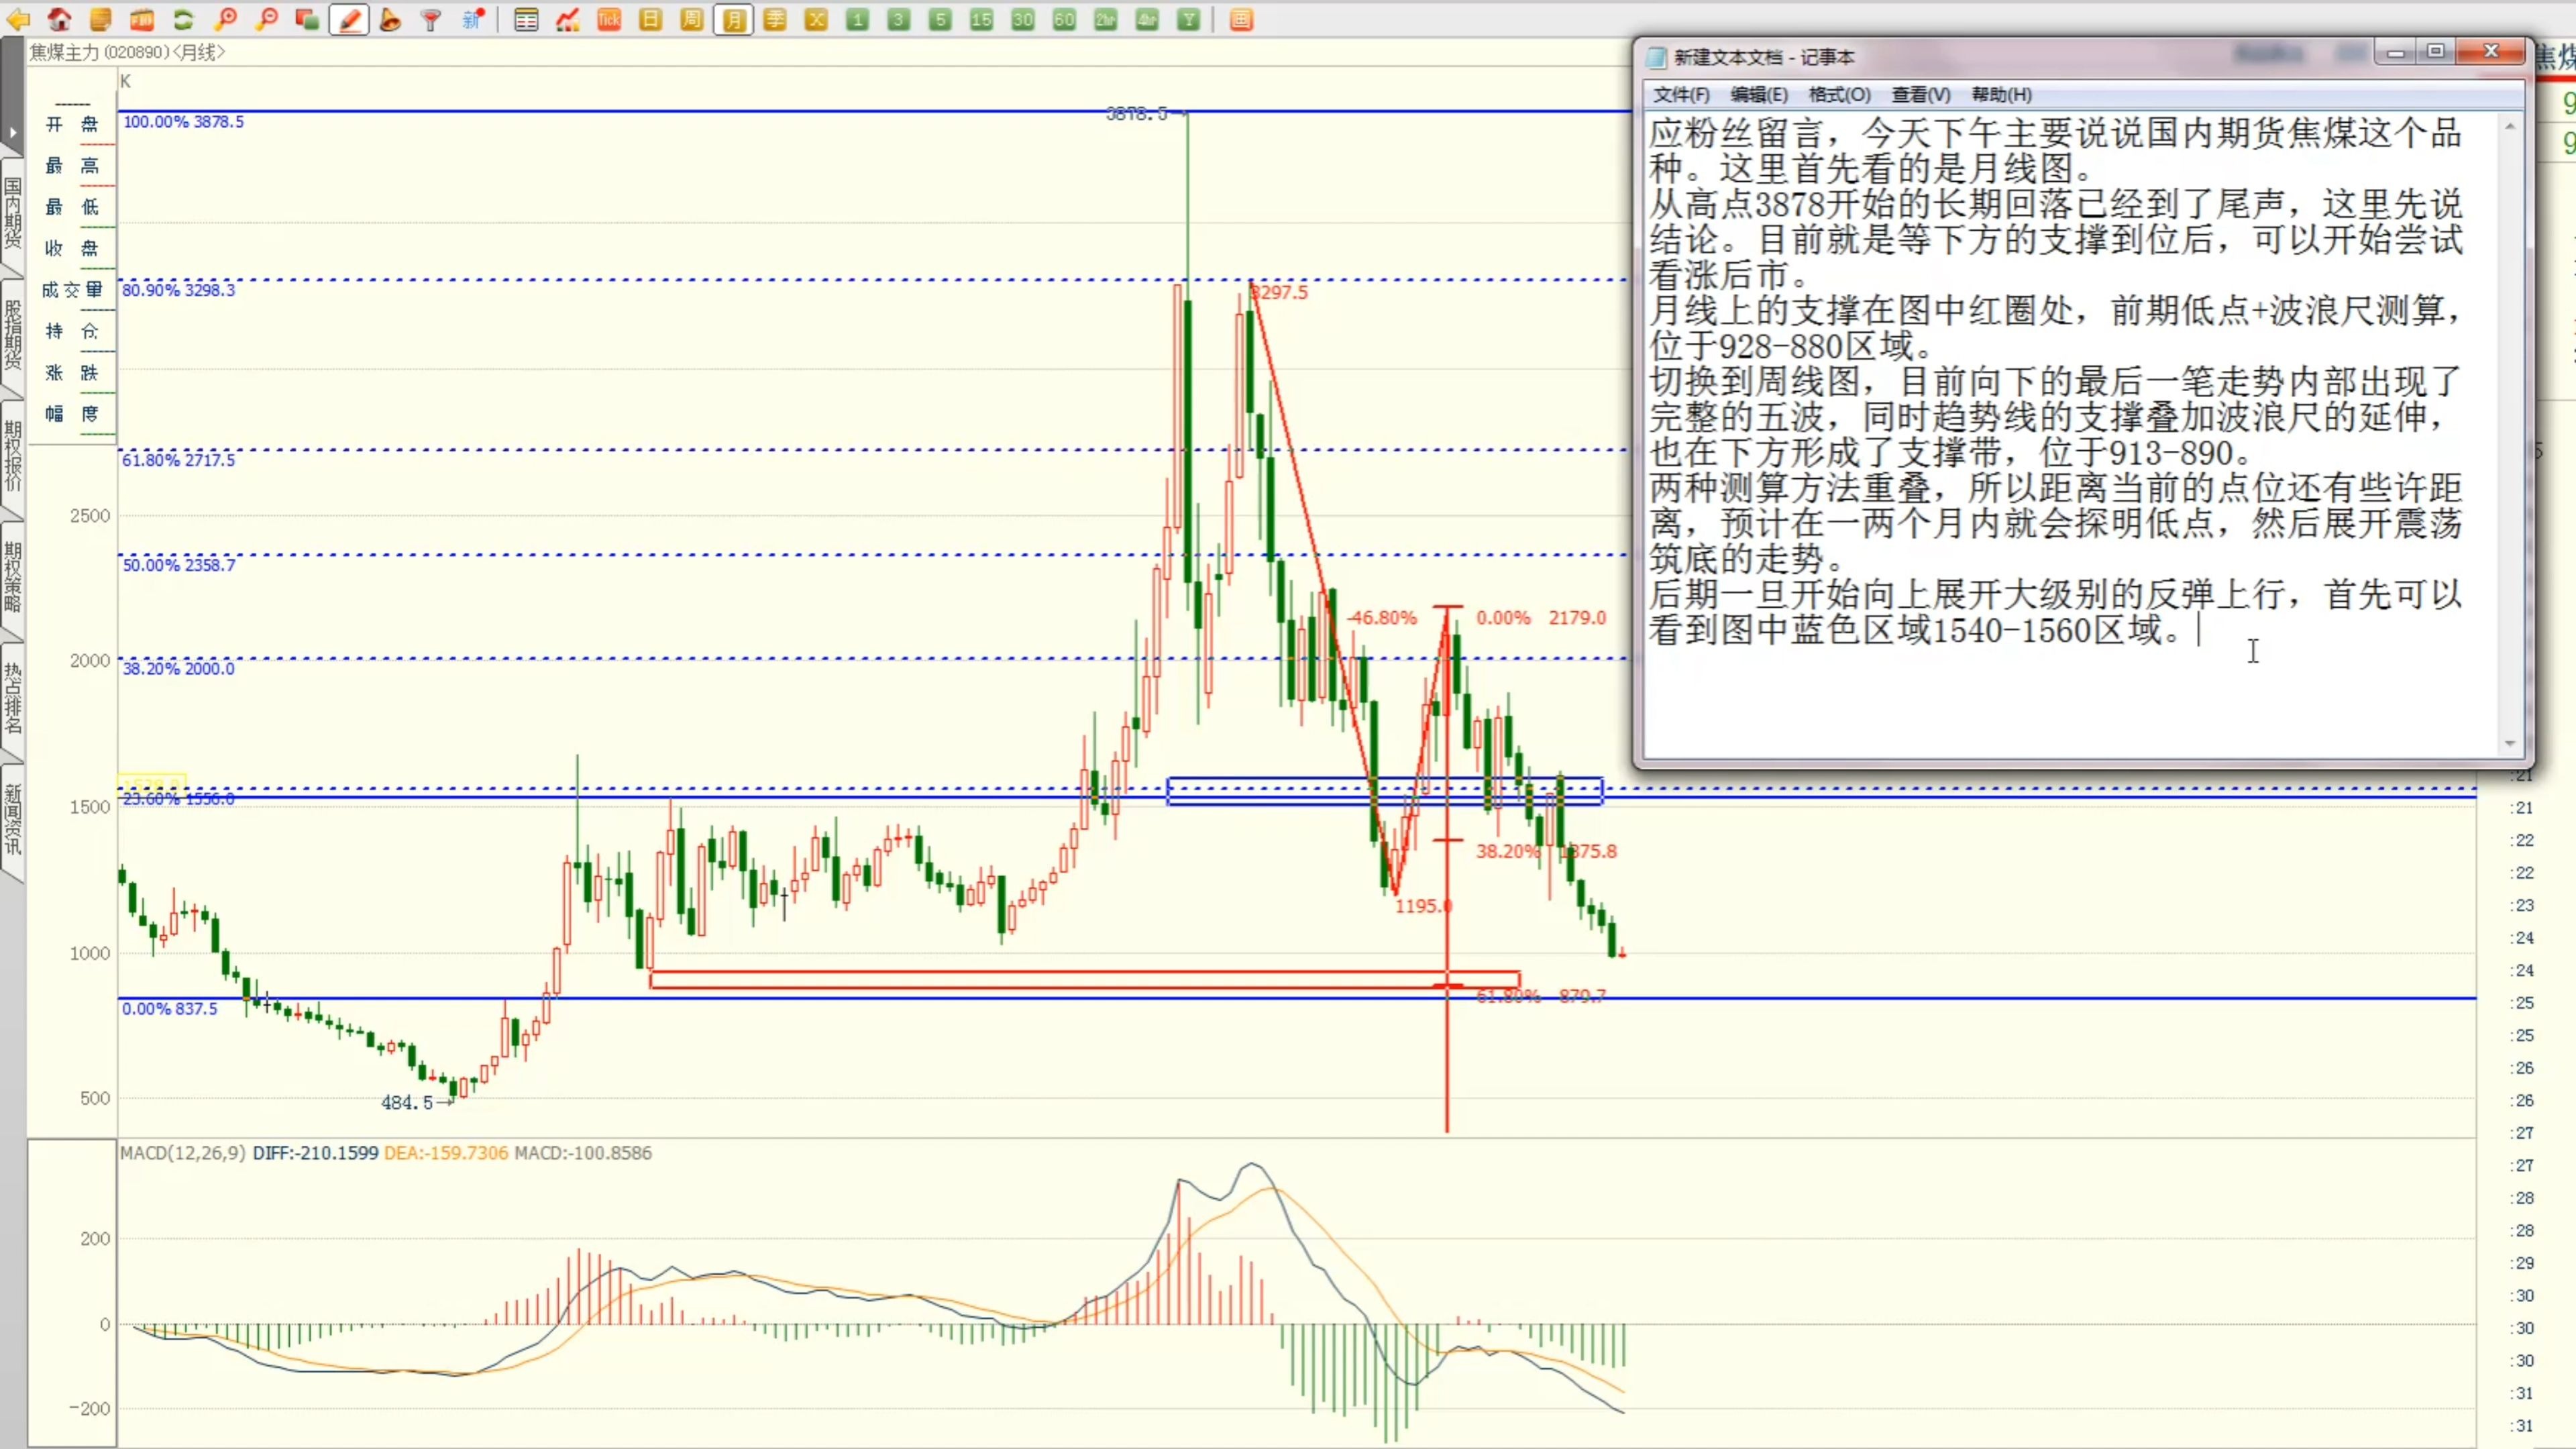Open the 文件(F) menu in Notepad
2576x1449 pixels.
1681,95
